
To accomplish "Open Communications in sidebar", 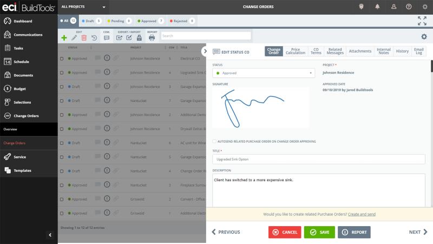I will coord(29,35).
